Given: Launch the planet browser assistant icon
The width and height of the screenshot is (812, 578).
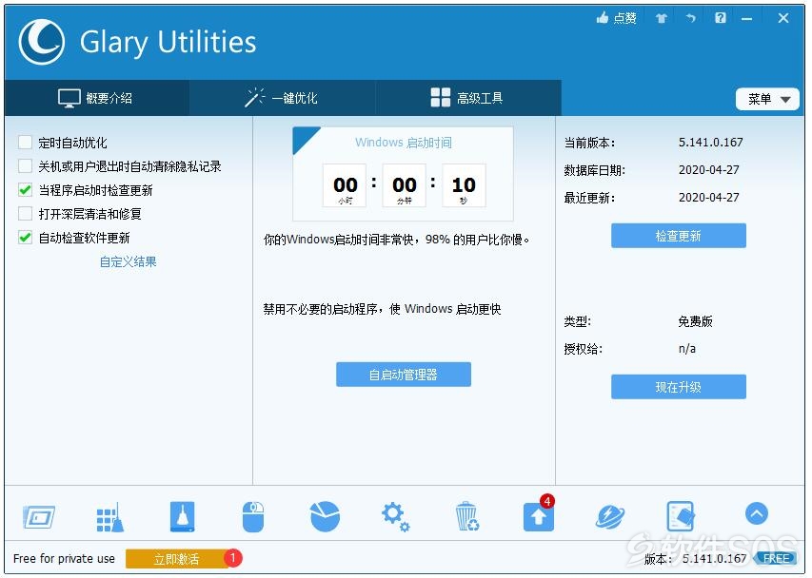Looking at the screenshot, I should tap(610, 516).
